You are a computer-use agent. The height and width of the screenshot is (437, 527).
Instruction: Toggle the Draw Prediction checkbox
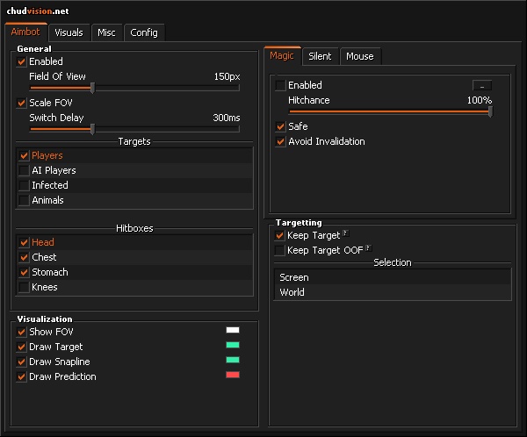point(21,376)
